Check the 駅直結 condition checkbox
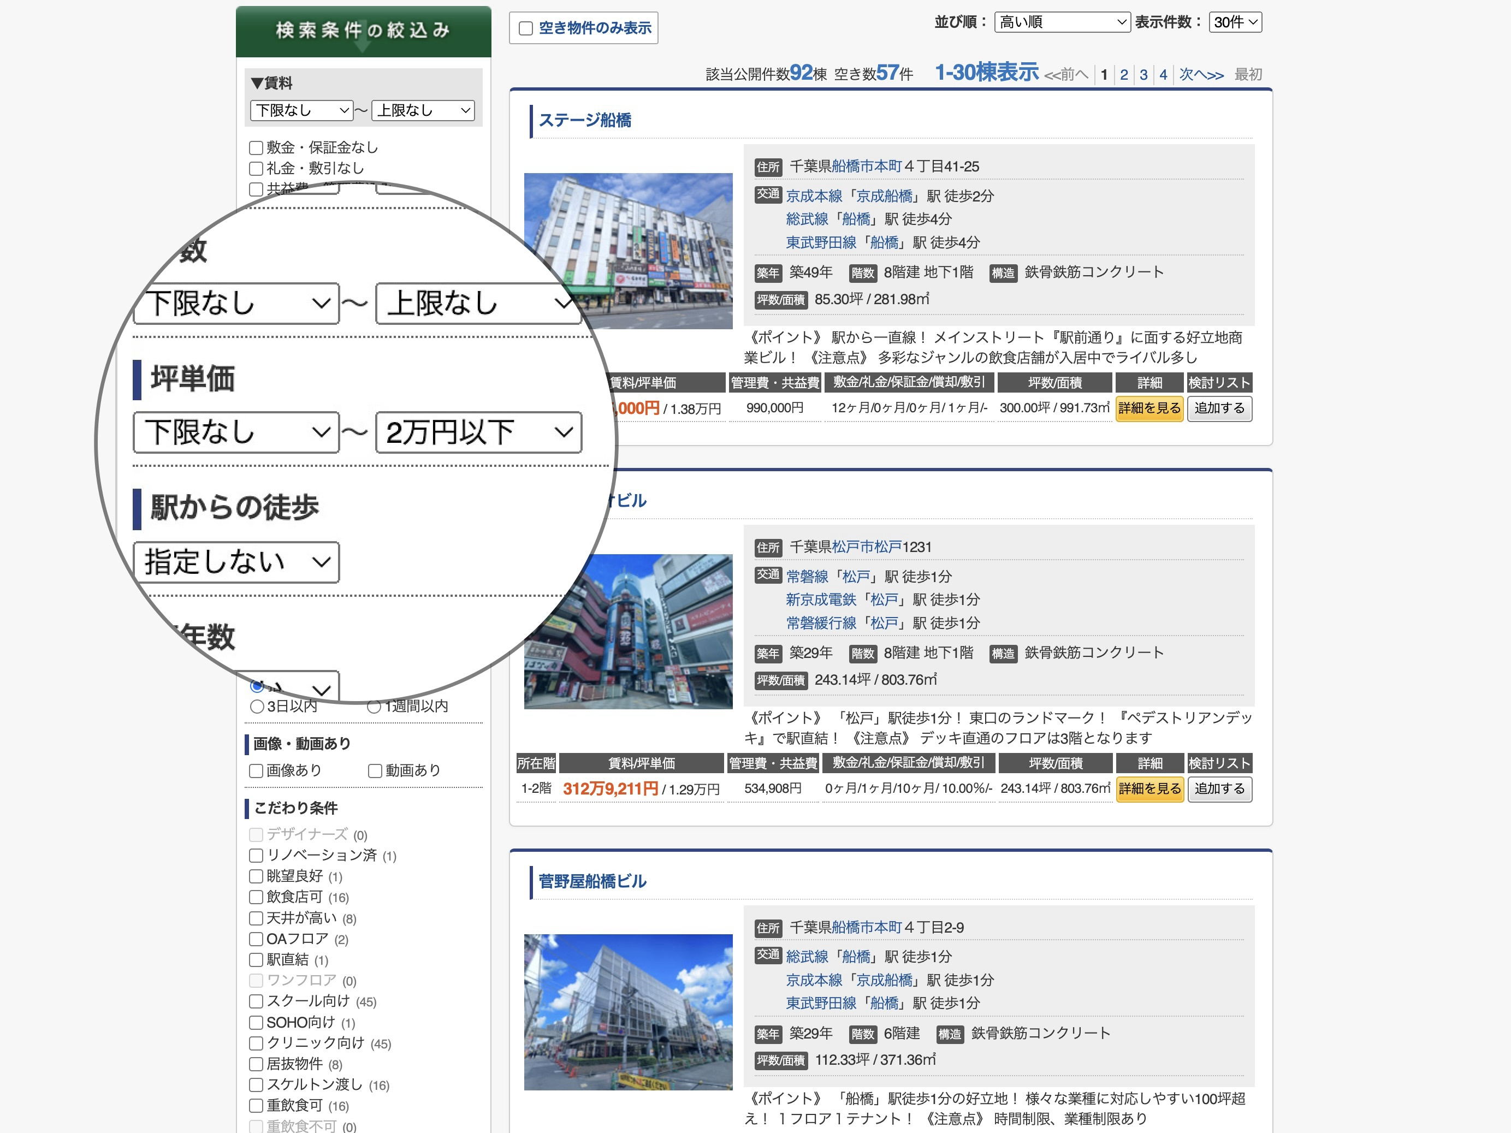 257,959
